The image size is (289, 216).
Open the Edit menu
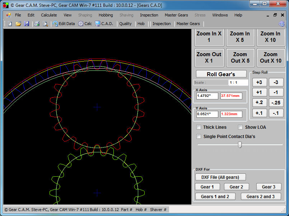31,15
